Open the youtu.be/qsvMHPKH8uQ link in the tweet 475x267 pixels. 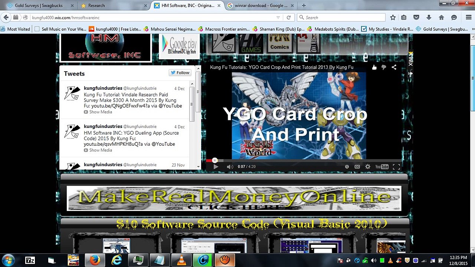pos(113,144)
